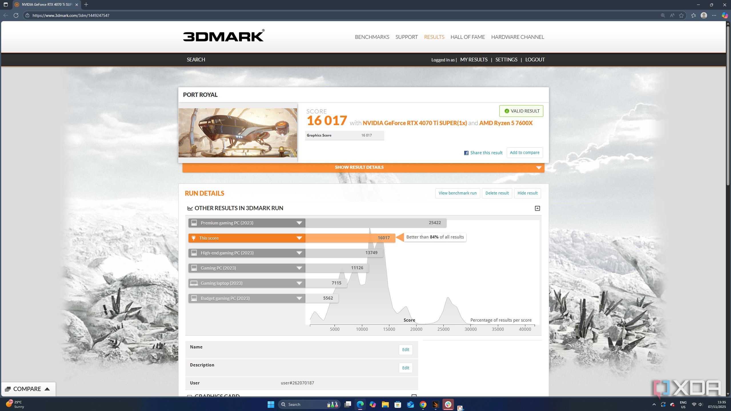Open File Explorer from the taskbar

(x=385, y=404)
